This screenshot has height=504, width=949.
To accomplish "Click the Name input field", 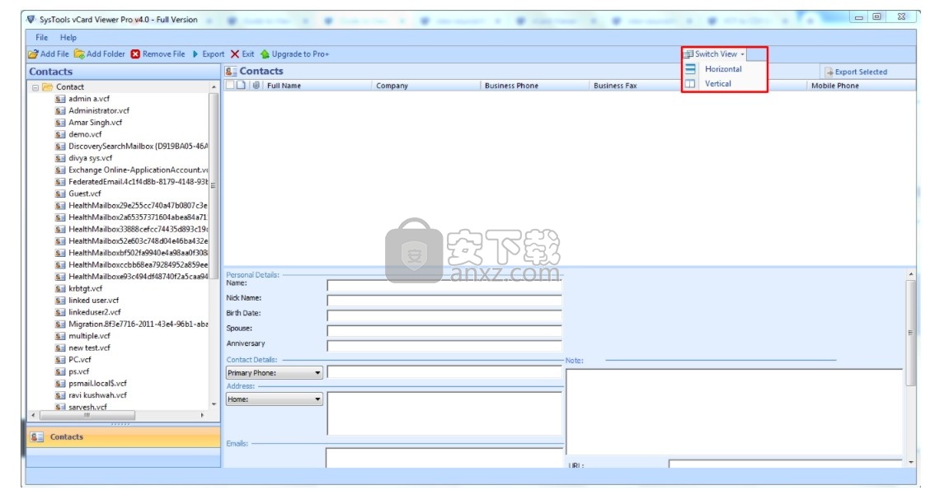I will pos(444,285).
